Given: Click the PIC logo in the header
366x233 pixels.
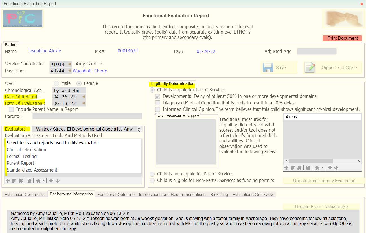Looking at the screenshot, I should pyautogui.click(x=23, y=19).
